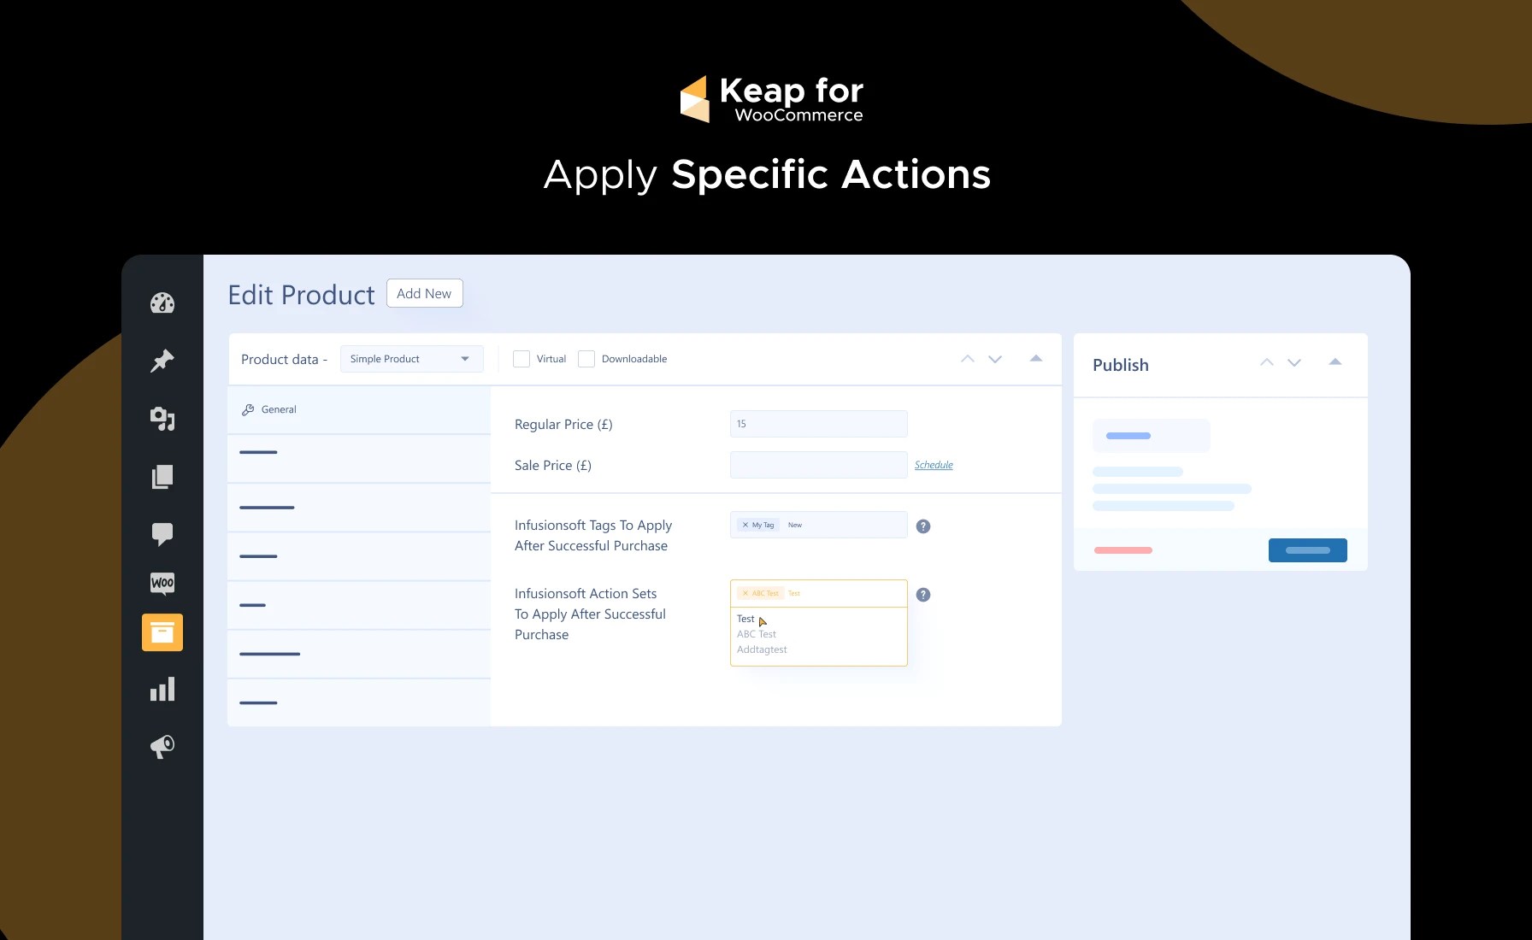The width and height of the screenshot is (1532, 940).
Task: Click the Add New button
Action: coord(425,293)
